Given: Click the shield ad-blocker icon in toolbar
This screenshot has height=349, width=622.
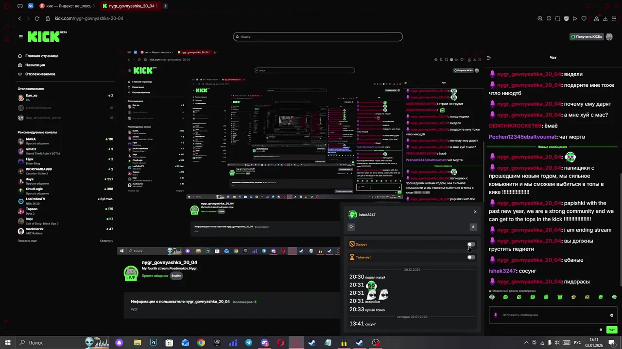Looking at the screenshot, I should coord(566,18).
